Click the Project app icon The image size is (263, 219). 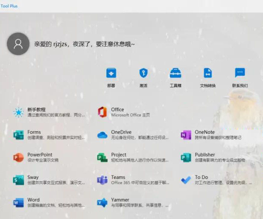coord(102,157)
